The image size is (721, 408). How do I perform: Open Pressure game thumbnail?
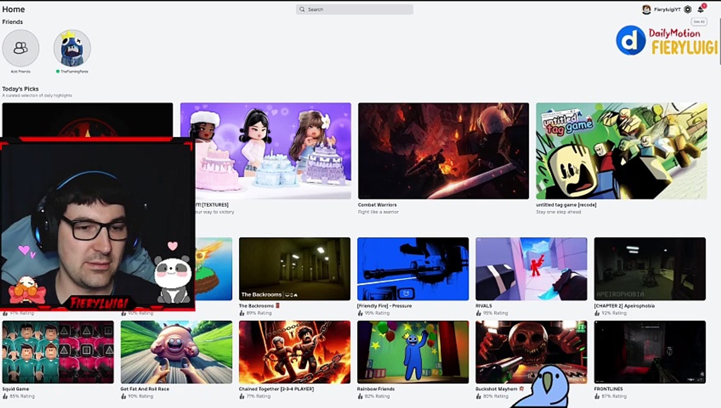[413, 269]
